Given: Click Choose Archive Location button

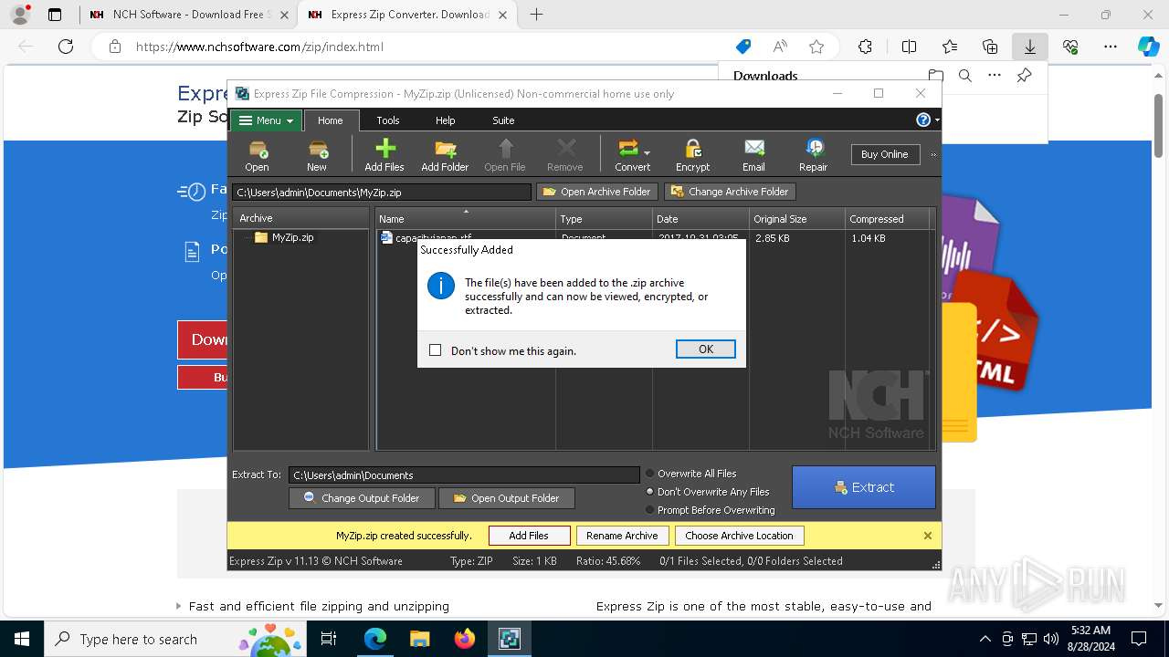Looking at the screenshot, I should pyautogui.click(x=739, y=536).
